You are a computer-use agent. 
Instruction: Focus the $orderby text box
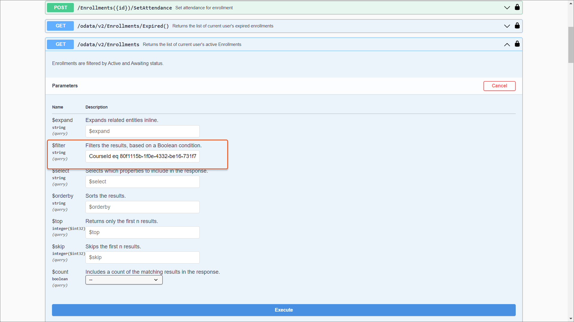(x=142, y=207)
